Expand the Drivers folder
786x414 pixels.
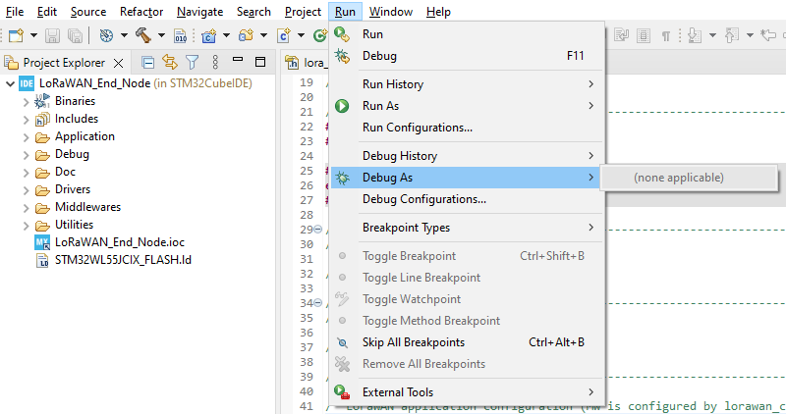click(x=27, y=189)
